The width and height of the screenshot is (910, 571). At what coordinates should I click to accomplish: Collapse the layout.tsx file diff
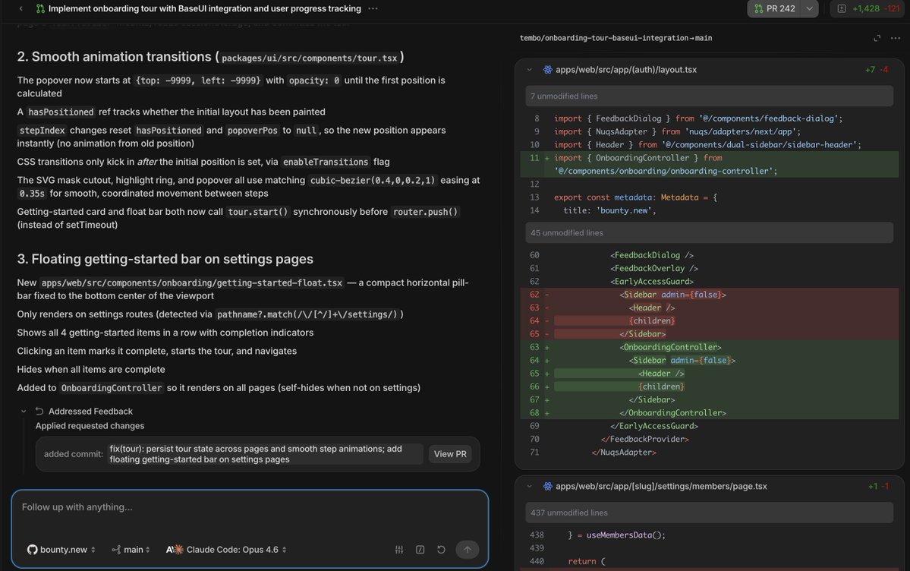click(529, 70)
